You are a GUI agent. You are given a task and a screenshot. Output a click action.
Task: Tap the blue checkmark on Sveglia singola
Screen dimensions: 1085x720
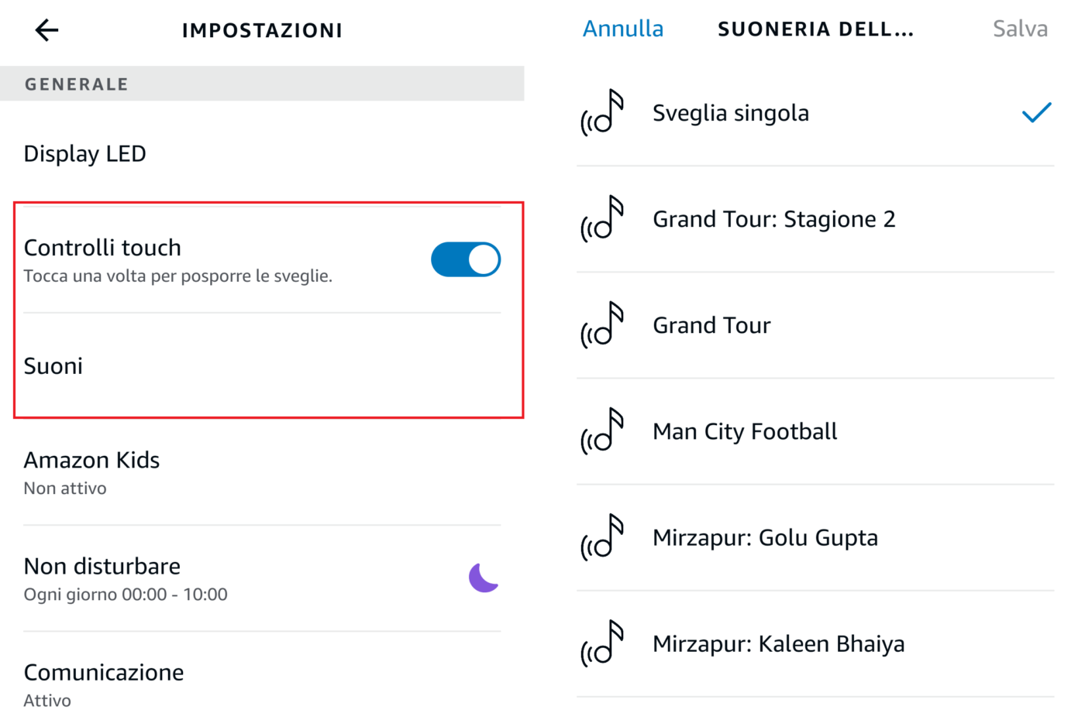coord(1036,113)
